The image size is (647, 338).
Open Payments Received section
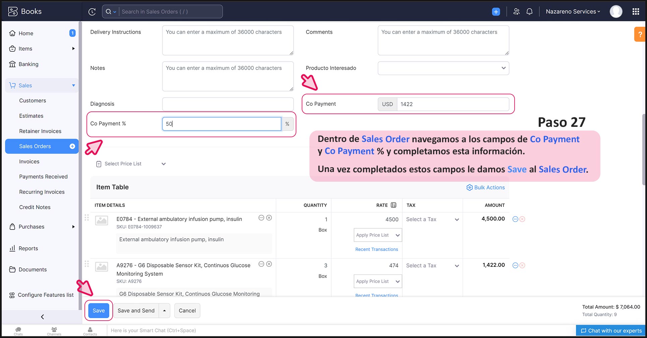coord(43,177)
